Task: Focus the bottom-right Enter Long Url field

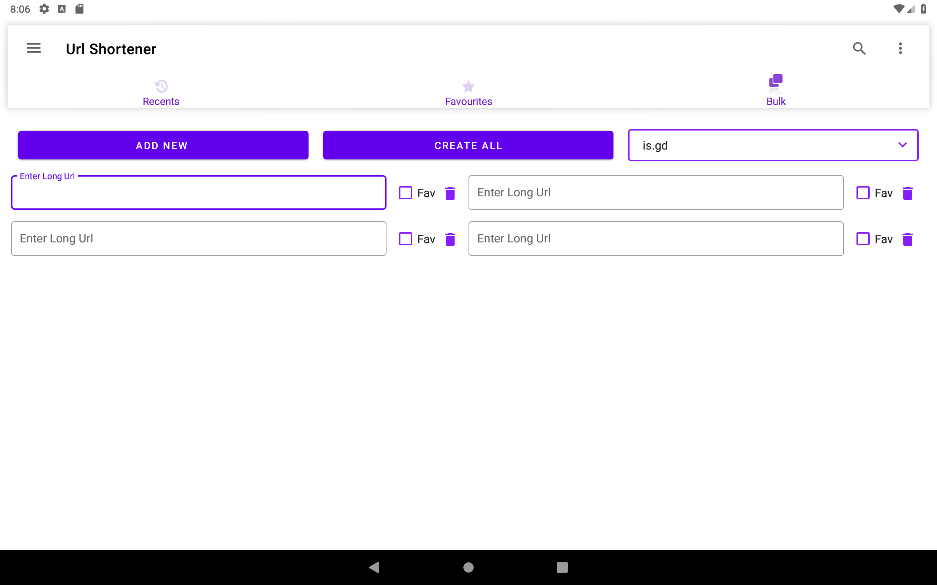Action: pos(656,239)
